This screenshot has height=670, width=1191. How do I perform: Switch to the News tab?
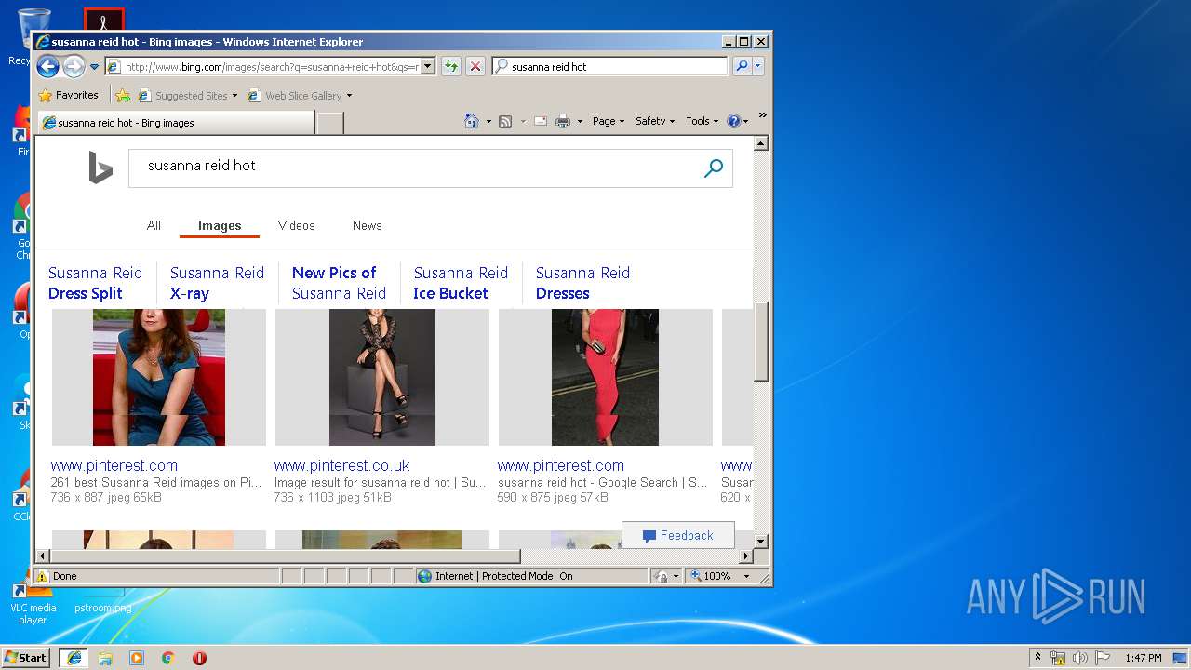tap(367, 225)
